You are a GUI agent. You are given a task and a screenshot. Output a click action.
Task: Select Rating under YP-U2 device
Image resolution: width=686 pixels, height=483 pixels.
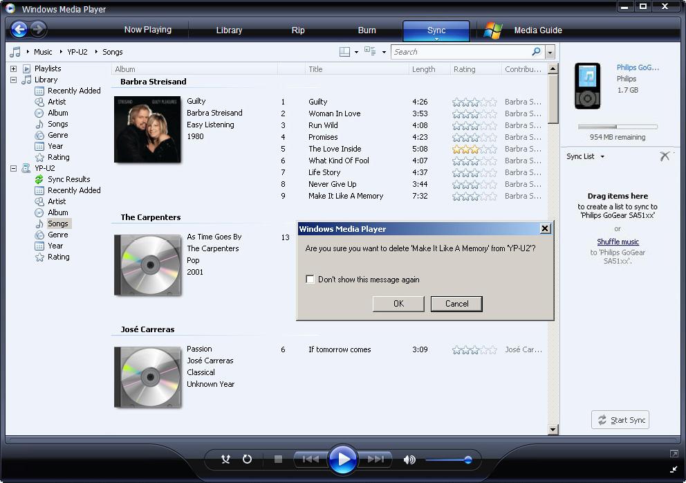click(x=58, y=257)
